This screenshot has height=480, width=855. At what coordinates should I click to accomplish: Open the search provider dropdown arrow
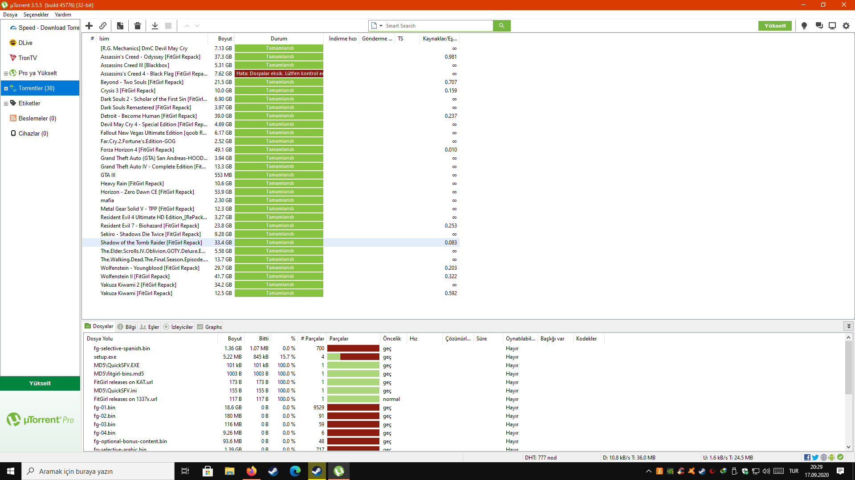(381, 26)
